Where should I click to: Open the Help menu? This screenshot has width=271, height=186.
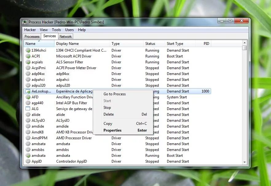(x=82, y=30)
